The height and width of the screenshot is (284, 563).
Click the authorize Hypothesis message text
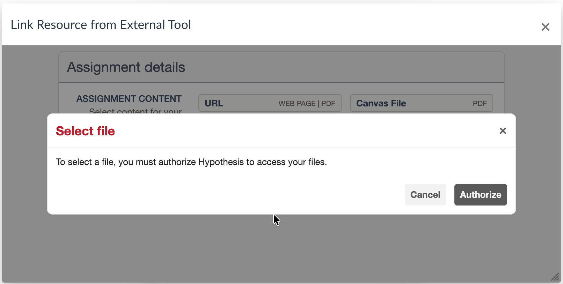pos(191,162)
